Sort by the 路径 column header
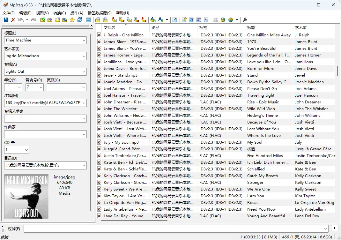 point(173,28)
